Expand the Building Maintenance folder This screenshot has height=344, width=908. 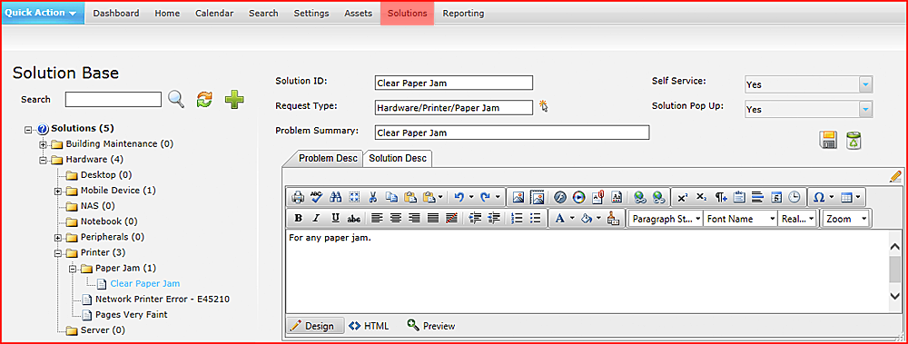pyautogui.click(x=43, y=143)
